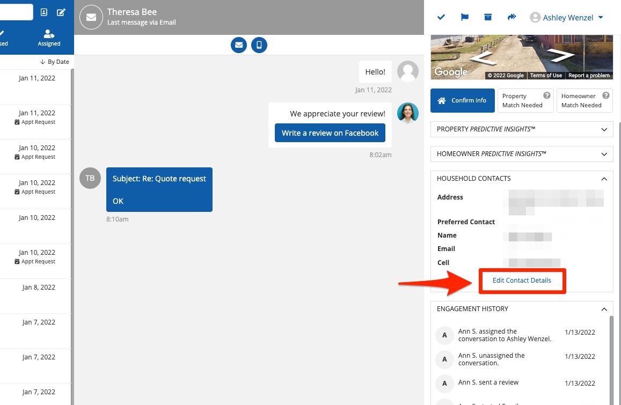Open the Ashley Wenzel user dropdown
621x405 pixels.
click(x=567, y=18)
